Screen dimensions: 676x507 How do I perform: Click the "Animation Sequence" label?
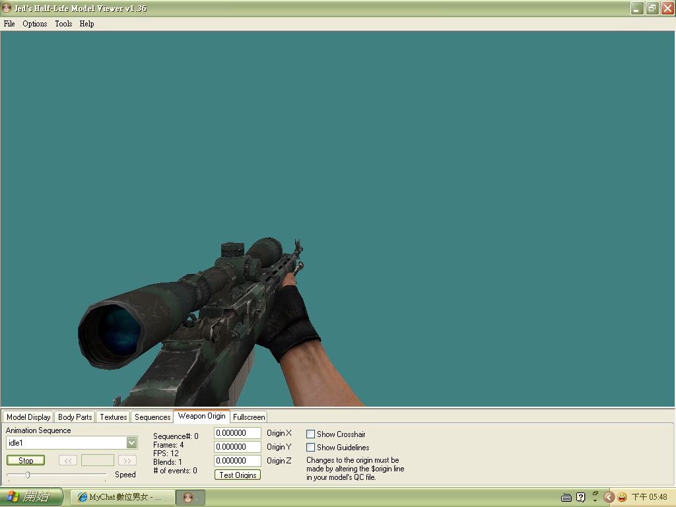(x=38, y=430)
